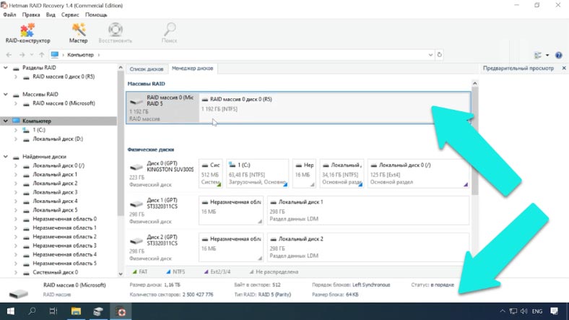Image resolution: width=569 pixels, height=320 pixels.
Task: Select Неразмеченная область 4 in tree
Action: pos(64,254)
